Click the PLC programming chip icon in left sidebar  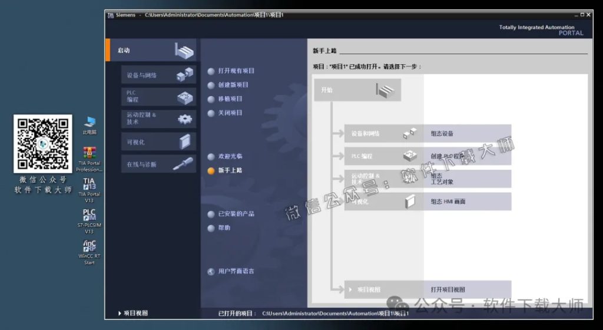[185, 98]
